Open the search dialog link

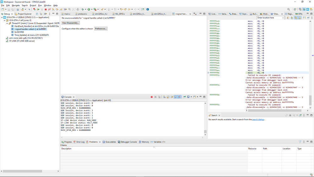click(258, 120)
